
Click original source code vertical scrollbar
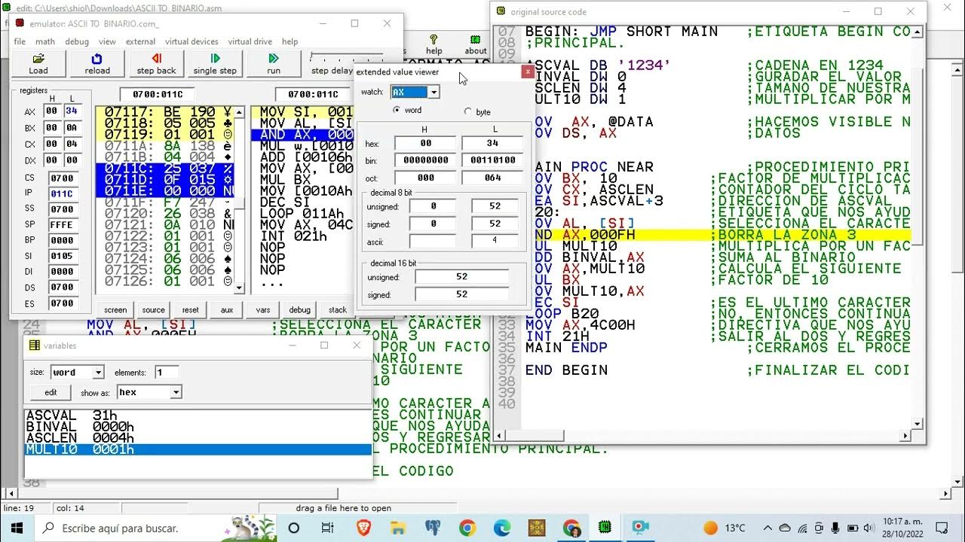click(918, 226)
